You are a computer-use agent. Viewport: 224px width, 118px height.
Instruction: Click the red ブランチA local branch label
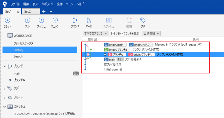(117, 54)
